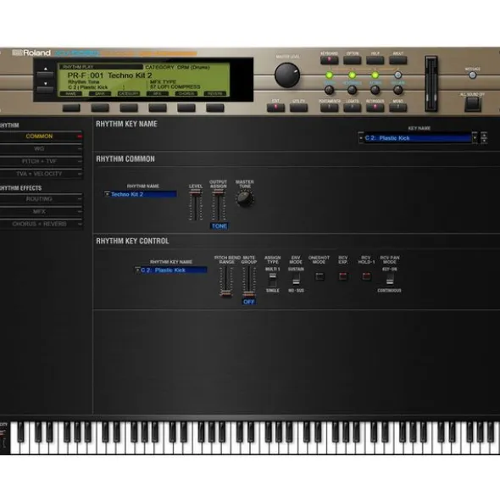
Task: Toggle the ONESHOT MODE switch
Action: 319,276
